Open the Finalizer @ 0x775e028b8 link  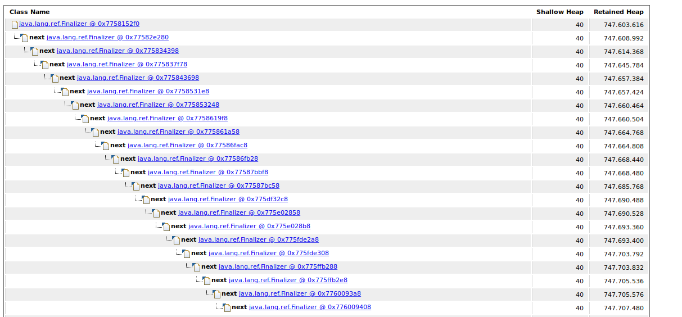pos(249,226)
